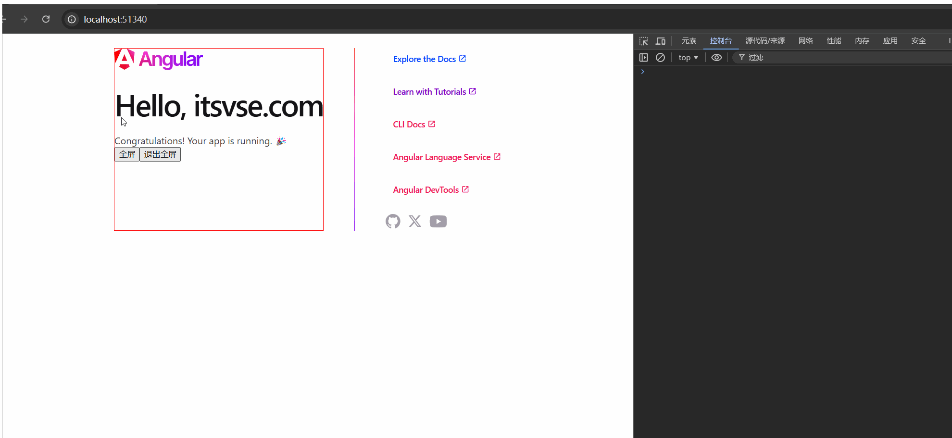Open the X (Twitter) icon link
This screenshot has width=952, height=438.
pos(415,221)
